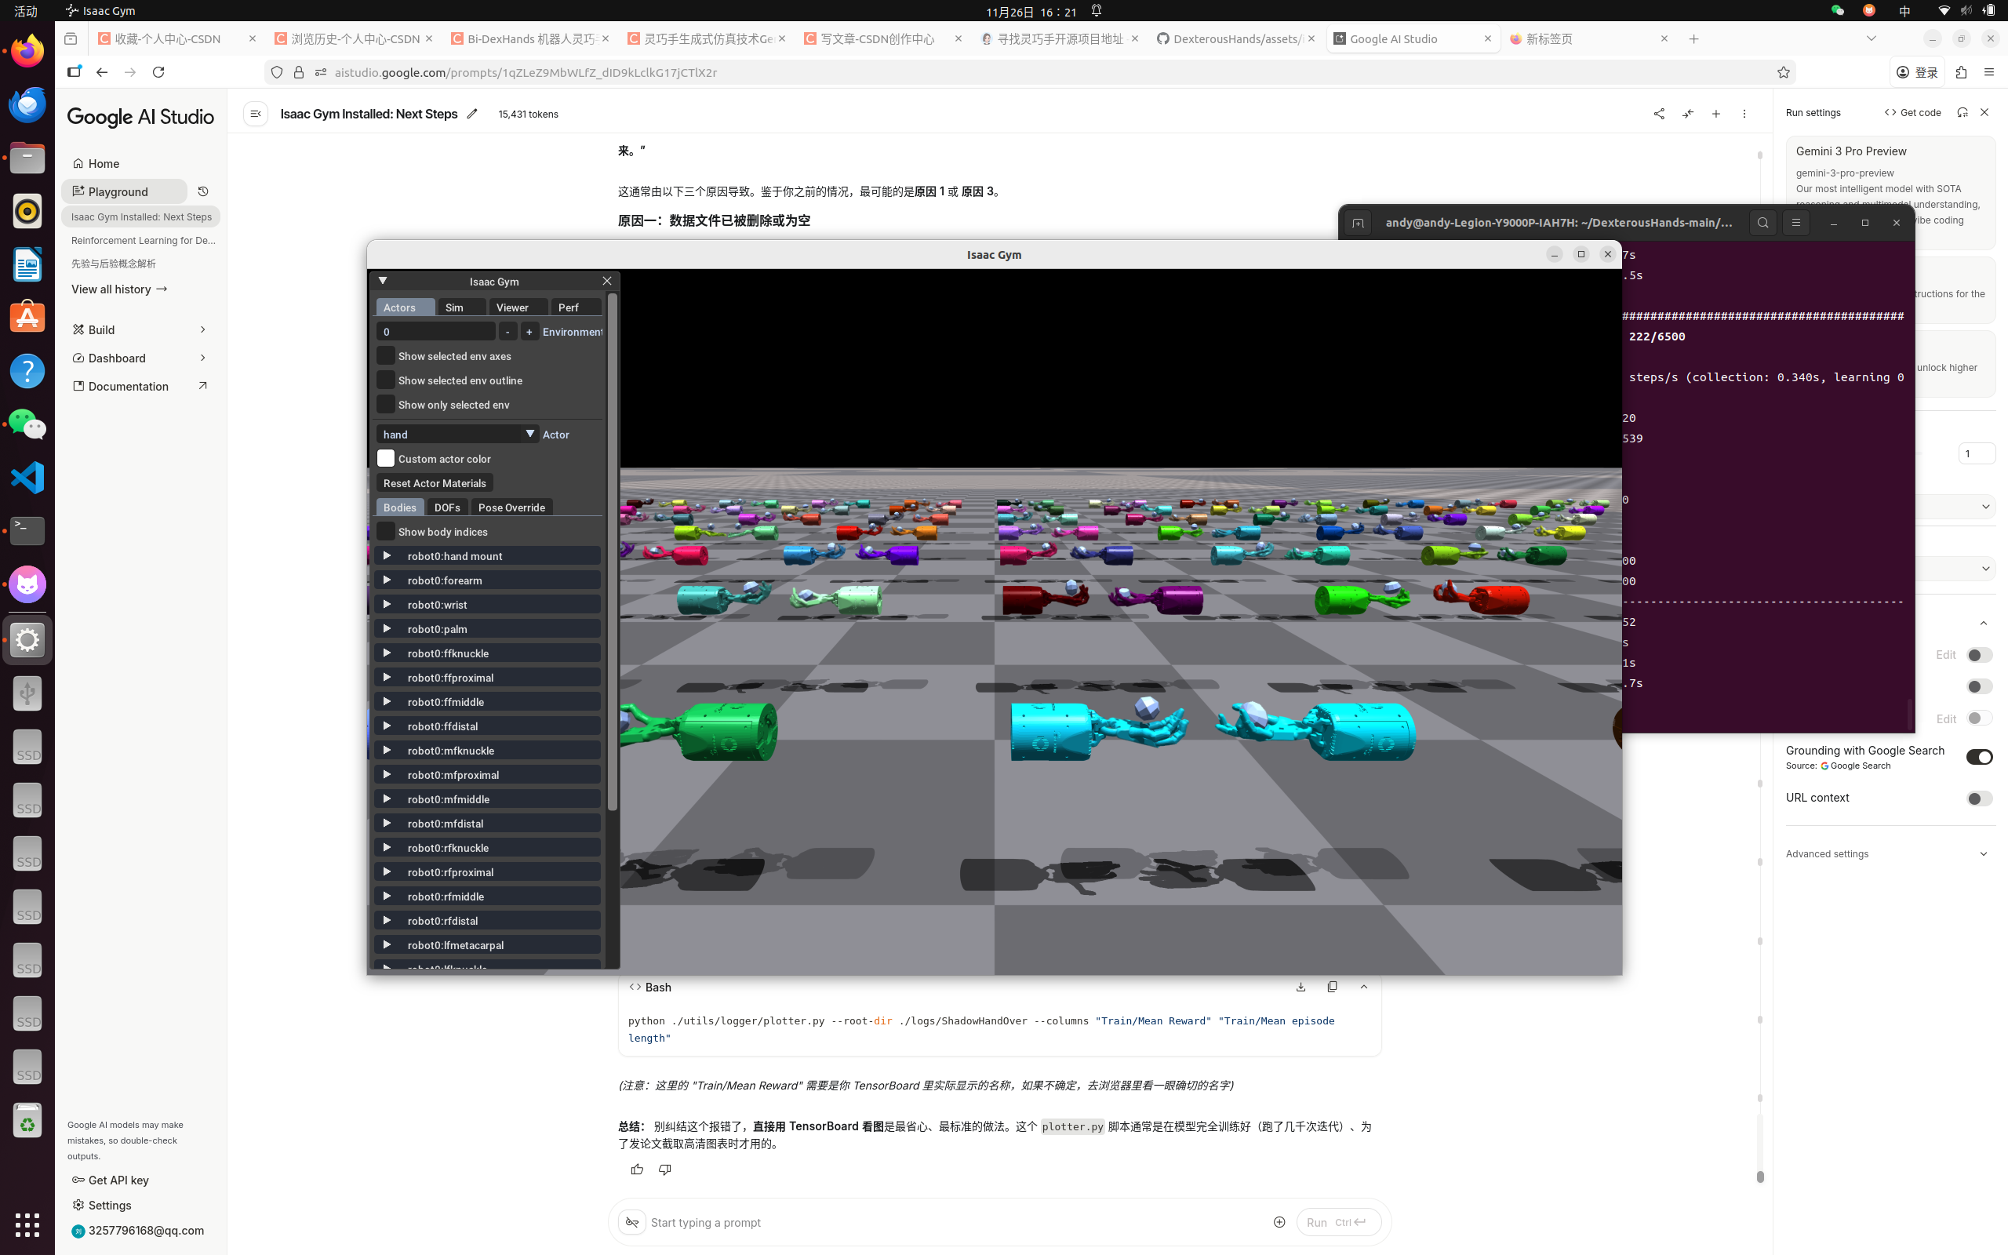Go back to the previous page
The height and width of the screenshot is (1255, 2008).
point(102,72)
